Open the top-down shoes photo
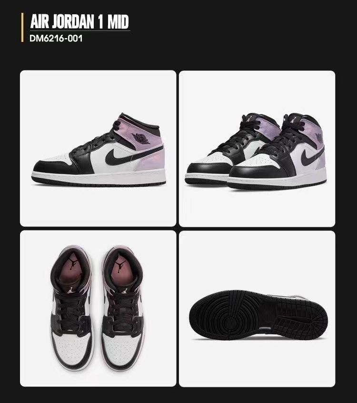This screenshot has width=357, height=403. pos(98,308)
